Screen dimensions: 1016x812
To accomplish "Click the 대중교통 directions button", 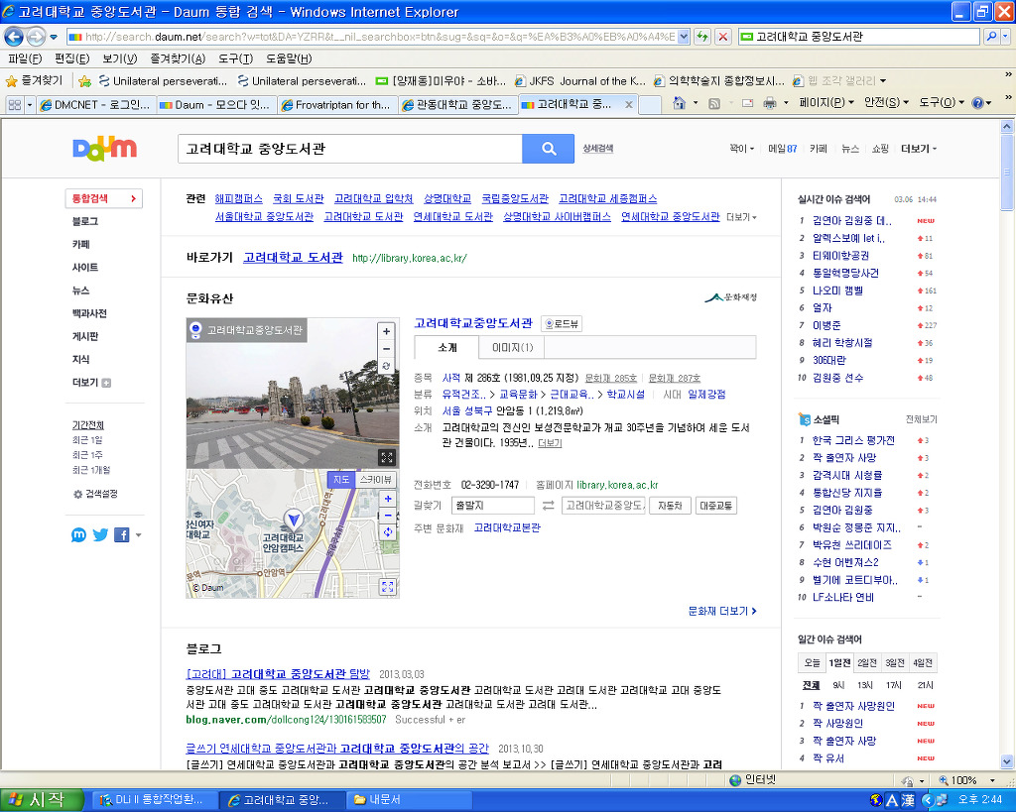I will (x=715, y=506).
